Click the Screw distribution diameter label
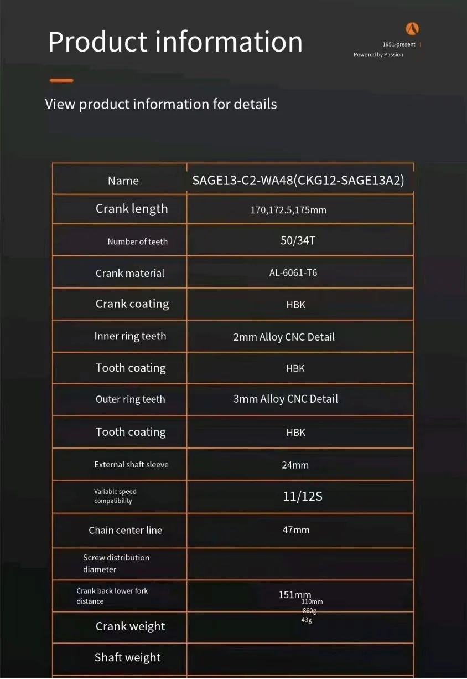 (116, 563)
